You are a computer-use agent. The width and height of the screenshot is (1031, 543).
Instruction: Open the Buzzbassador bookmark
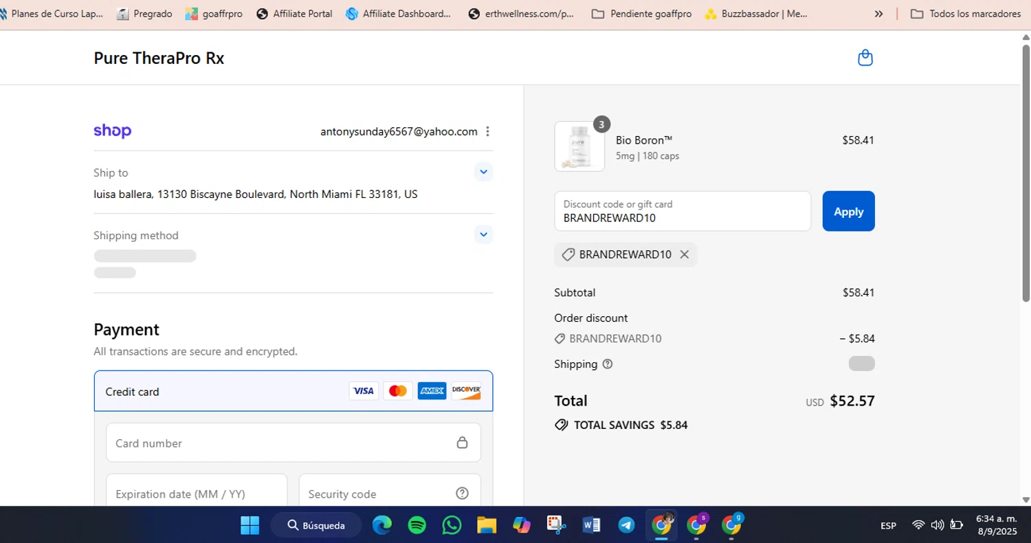[755, 14]
